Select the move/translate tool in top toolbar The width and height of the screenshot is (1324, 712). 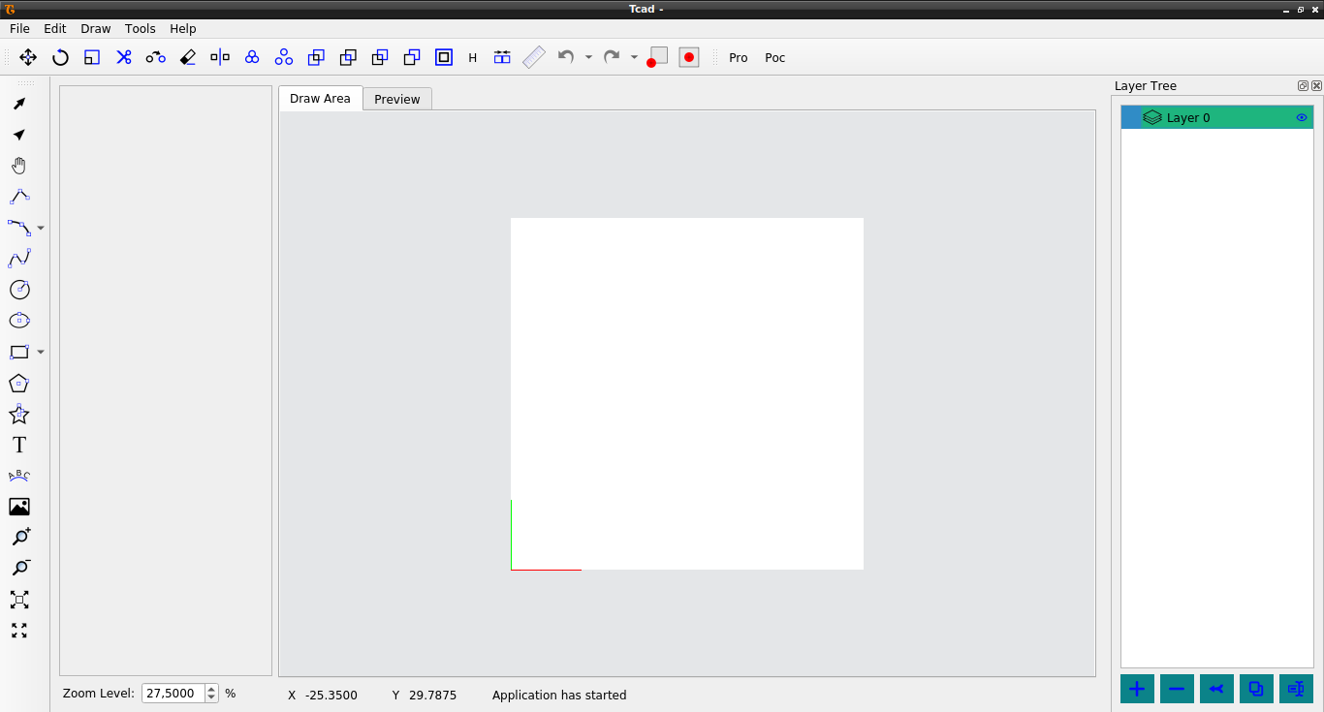point(28,57)
